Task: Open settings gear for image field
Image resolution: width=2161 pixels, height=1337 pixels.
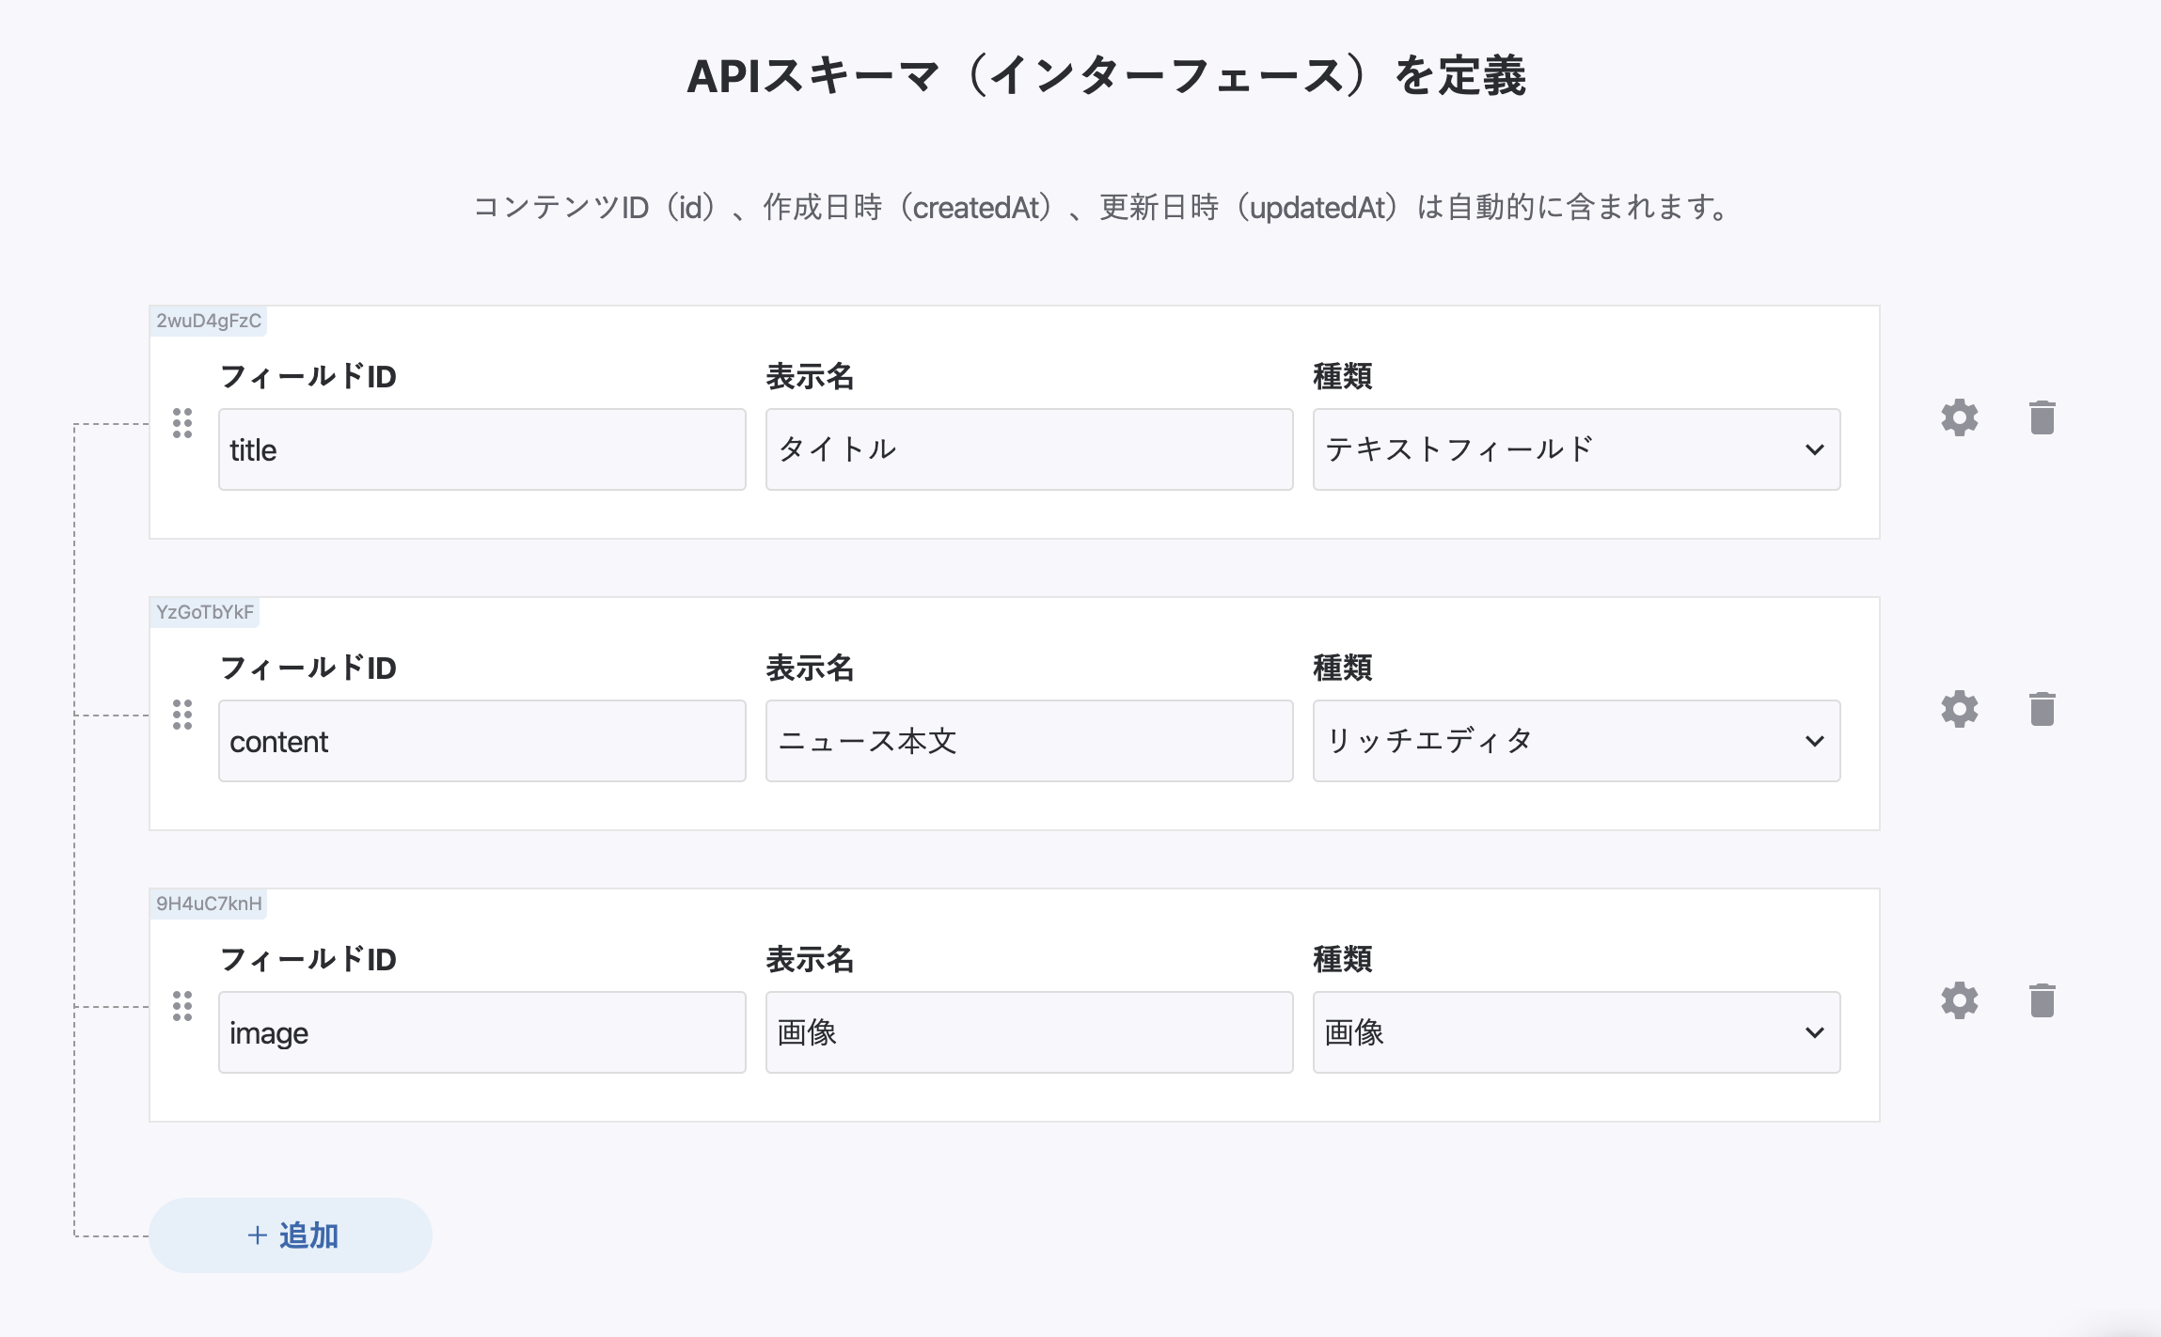Action: tap(1959, 1000)
